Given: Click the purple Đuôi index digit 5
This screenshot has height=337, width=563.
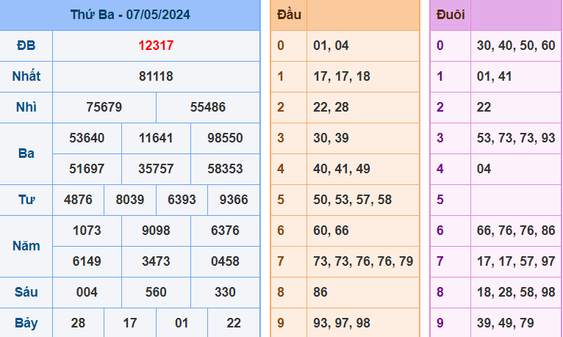Looking at the screenshot, I should pos(440,200).
